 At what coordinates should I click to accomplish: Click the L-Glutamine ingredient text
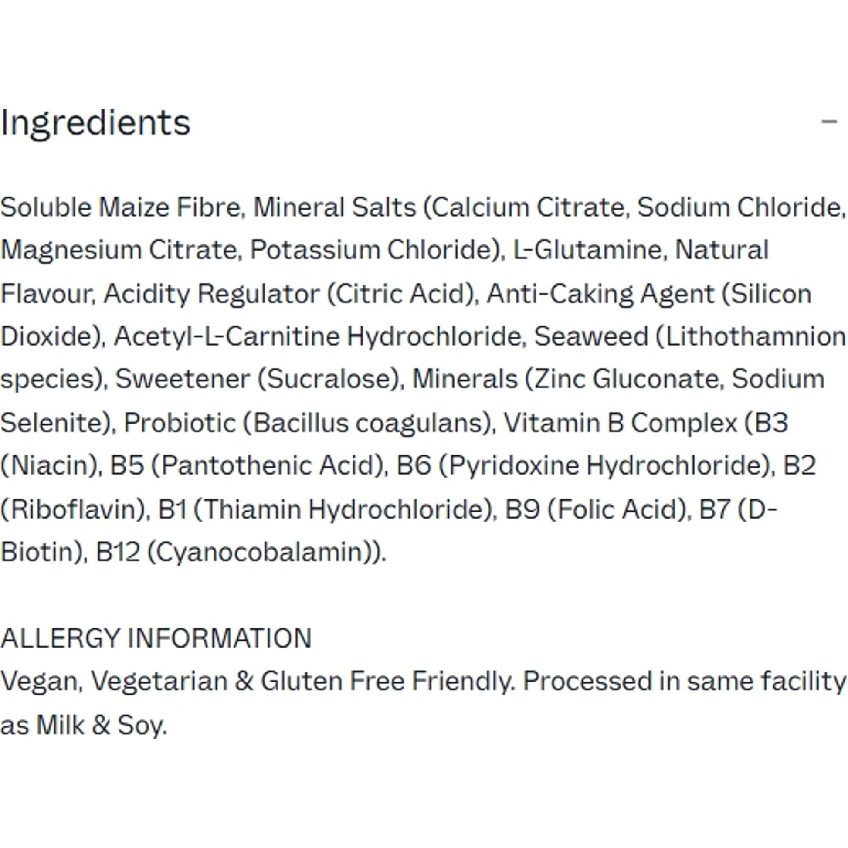[x=587, y=250]
